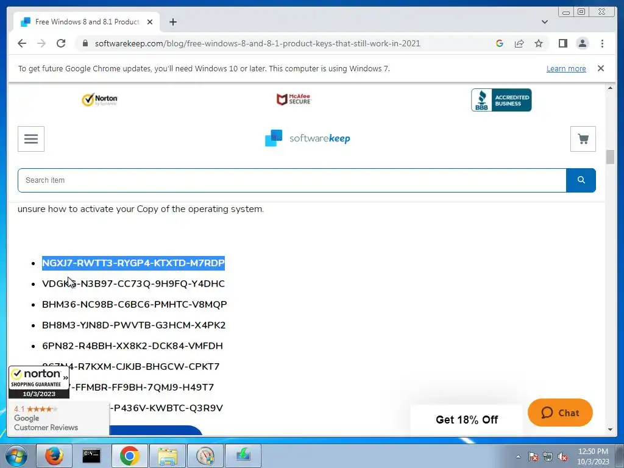This screenshot has width=624, height=468.
Task: Open the Chrome side panel
Action: point(562,43)
